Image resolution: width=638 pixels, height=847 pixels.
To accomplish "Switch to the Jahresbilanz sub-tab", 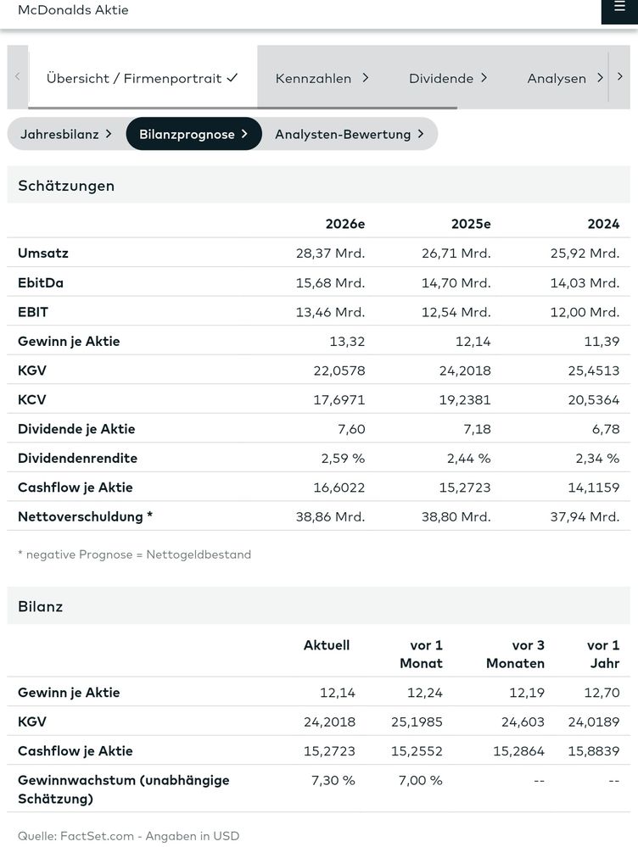I will (66, 134).
